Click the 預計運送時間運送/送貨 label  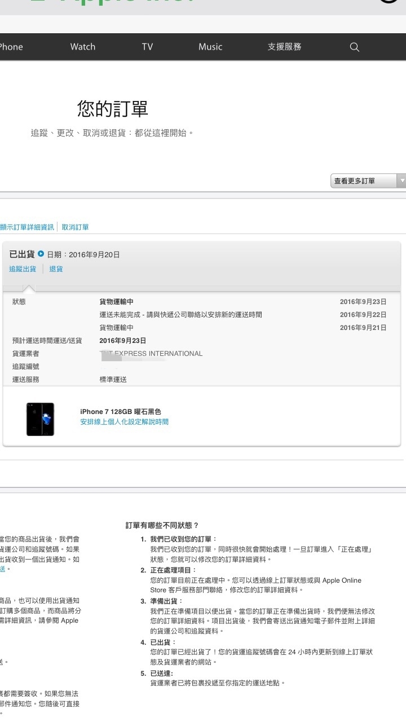[x=47, y=341]
